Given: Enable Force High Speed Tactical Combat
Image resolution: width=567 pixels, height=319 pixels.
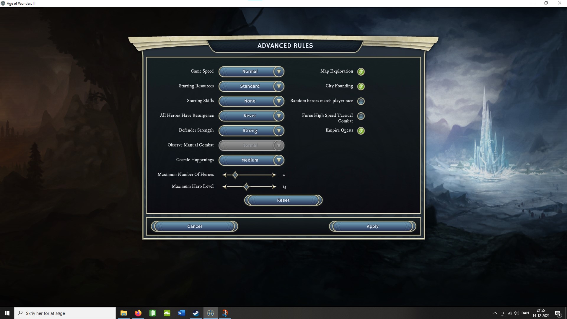Looking at the screenshot, I should pos(361,116).
